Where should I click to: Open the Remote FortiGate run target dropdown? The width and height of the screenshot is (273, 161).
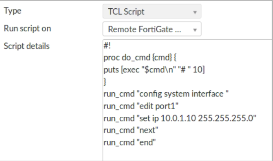[152, 29]
